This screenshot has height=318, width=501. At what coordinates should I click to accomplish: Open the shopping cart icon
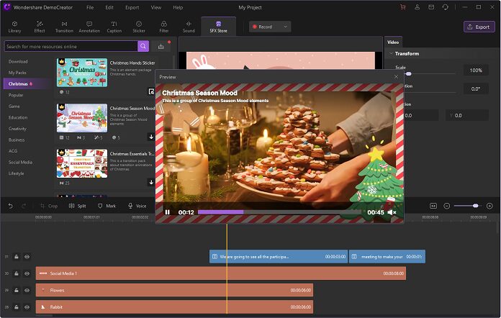[x=402, y=7]
